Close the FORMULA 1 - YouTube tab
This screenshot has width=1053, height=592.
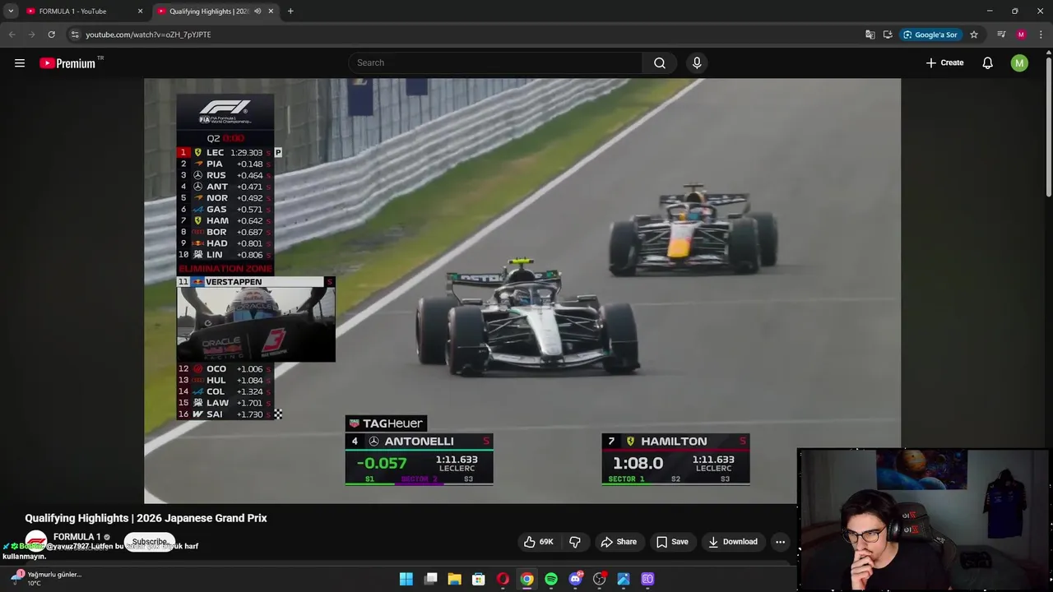tap(140, 12)
